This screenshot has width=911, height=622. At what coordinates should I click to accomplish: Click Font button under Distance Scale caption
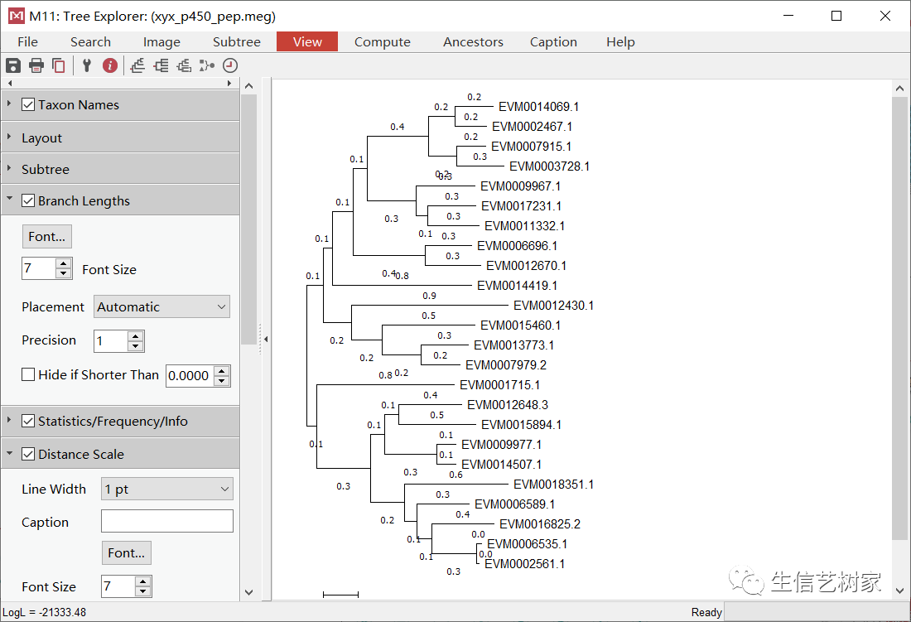[126, 553]
